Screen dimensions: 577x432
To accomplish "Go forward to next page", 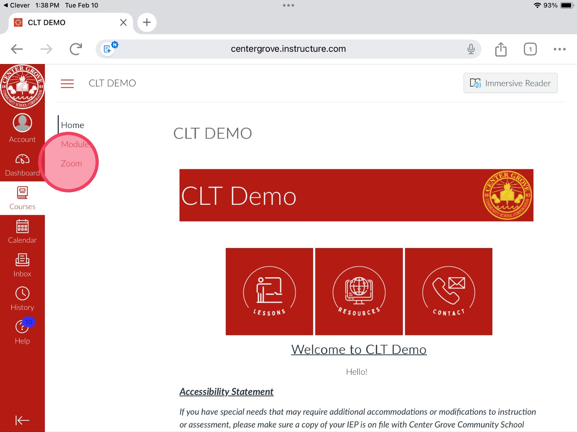I will click(46, 49).
